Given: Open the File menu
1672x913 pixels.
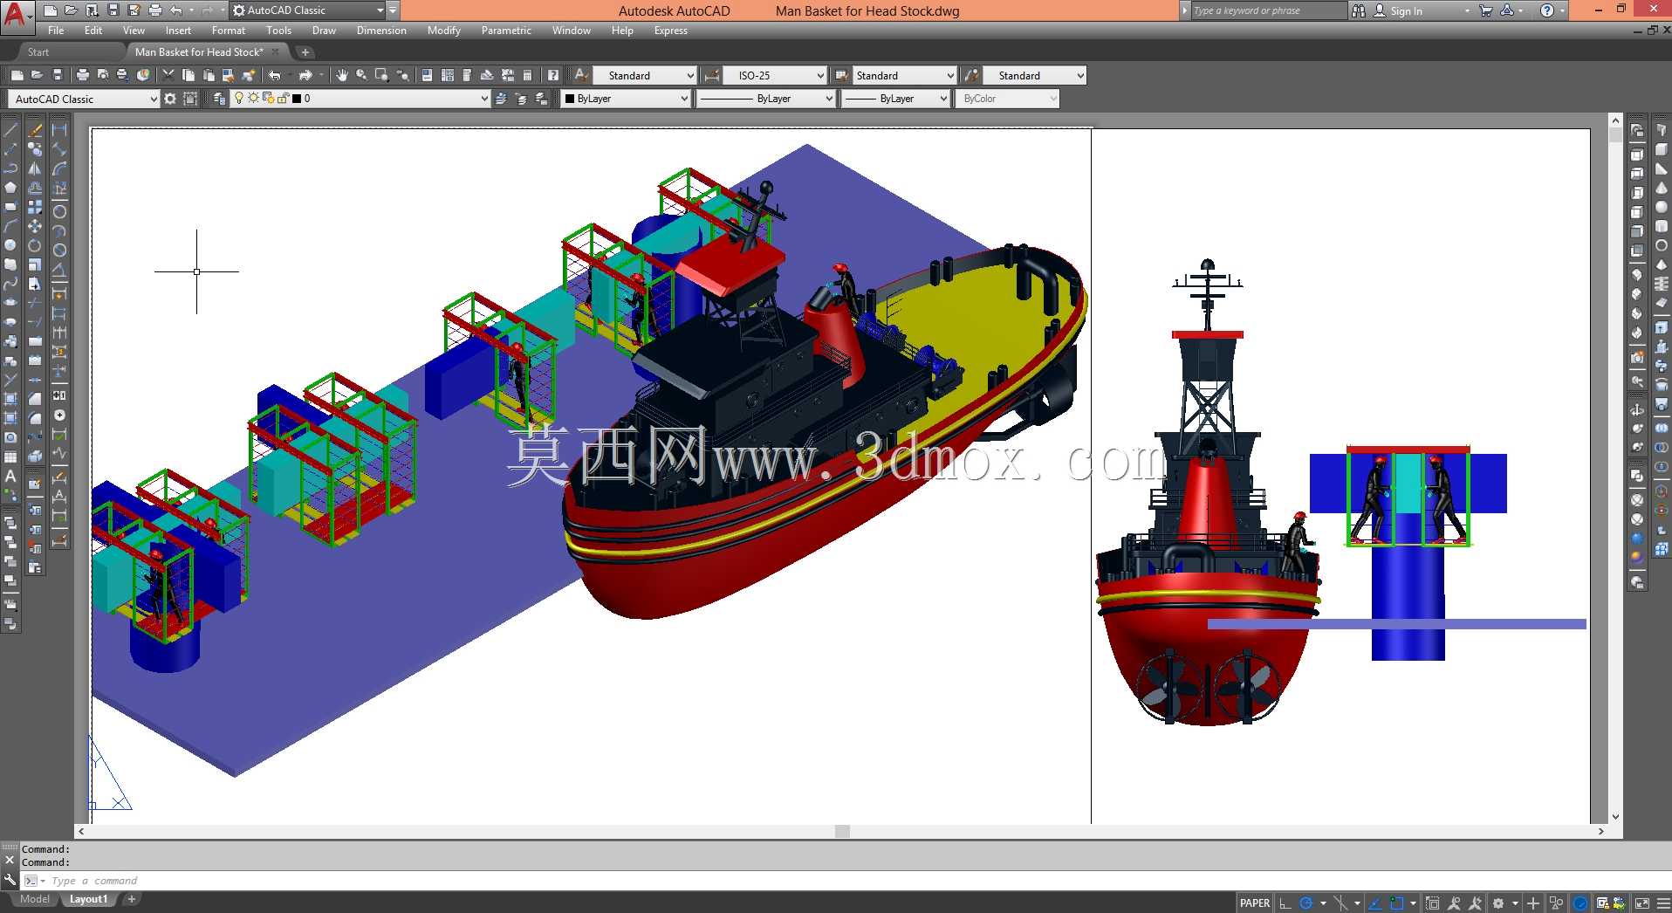Looking at the screenshot, I should 56,31.
